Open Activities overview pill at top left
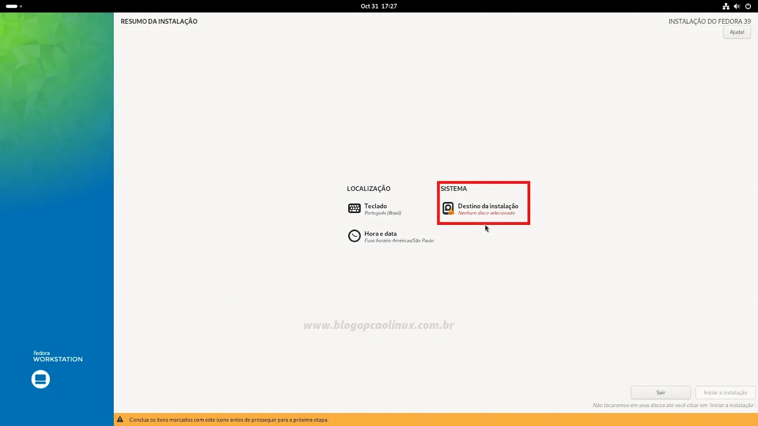 [x=14, y=6]
